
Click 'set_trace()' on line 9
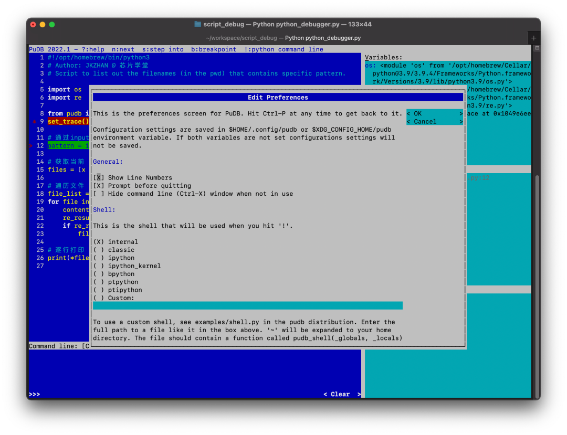pos(68,121)
